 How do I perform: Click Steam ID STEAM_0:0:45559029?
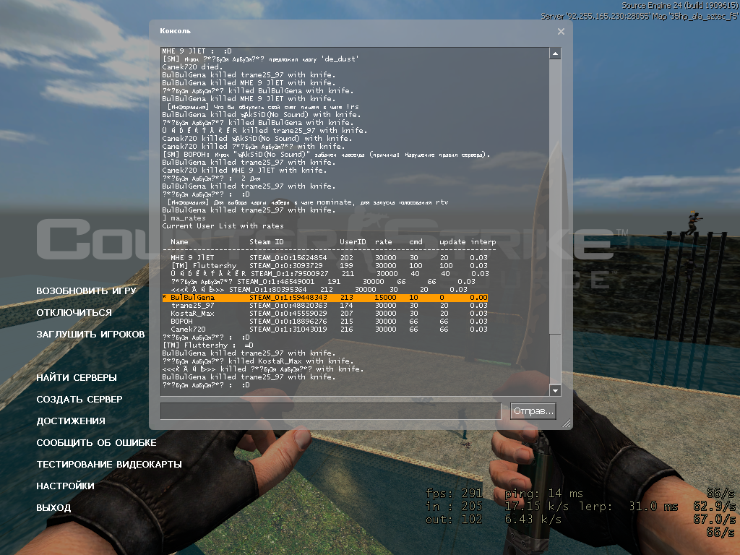(x=288, y=314)
